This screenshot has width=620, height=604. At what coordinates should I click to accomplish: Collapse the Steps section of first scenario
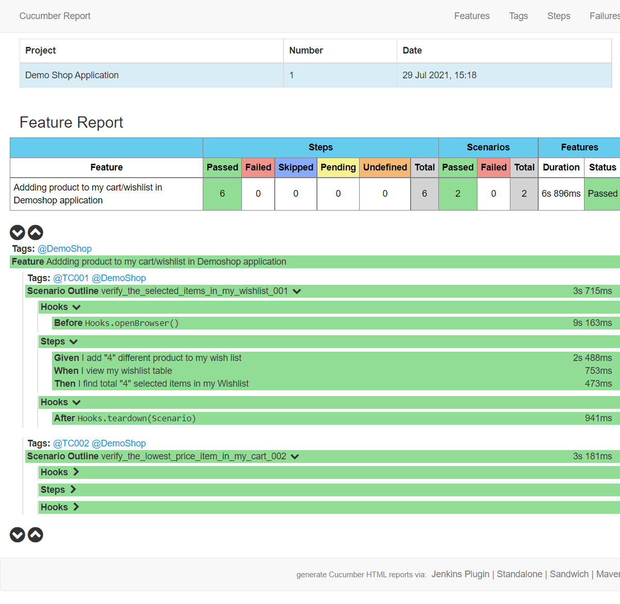[x=73, y=341]
